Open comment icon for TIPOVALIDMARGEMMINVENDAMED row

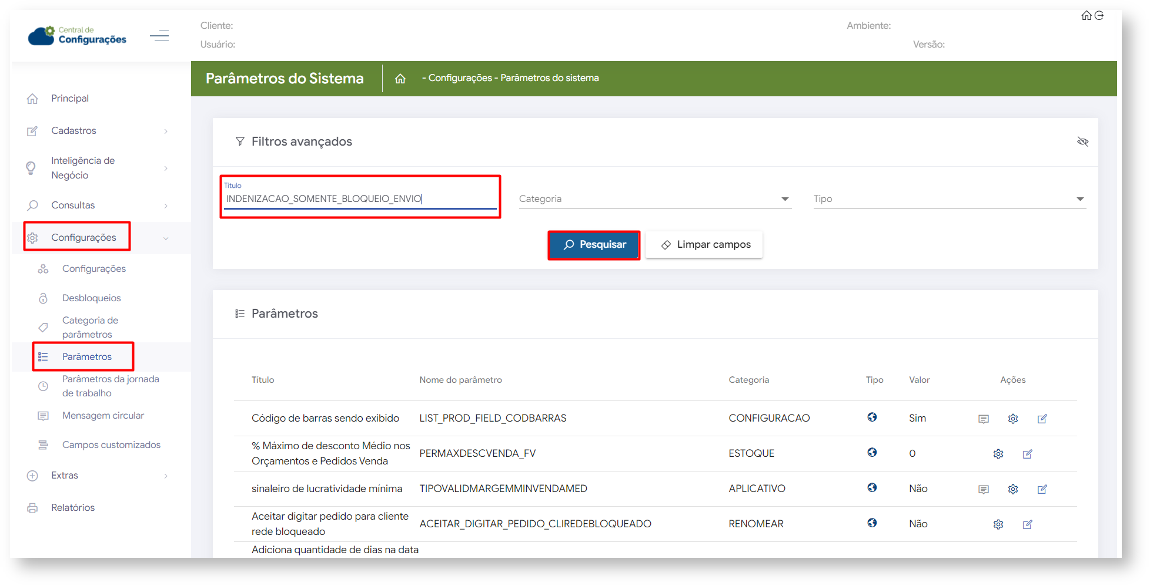coord(983,489)
